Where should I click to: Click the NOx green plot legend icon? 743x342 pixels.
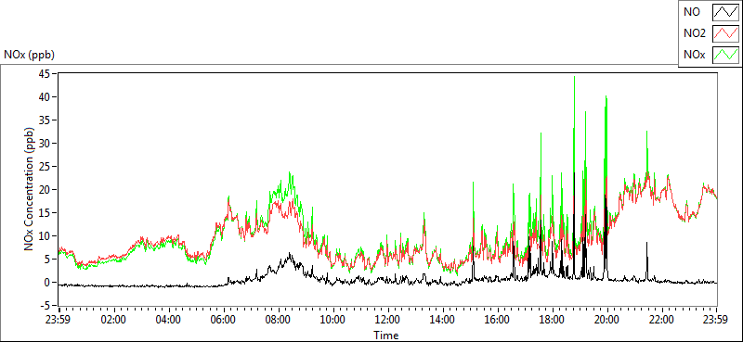pos(725,55)
